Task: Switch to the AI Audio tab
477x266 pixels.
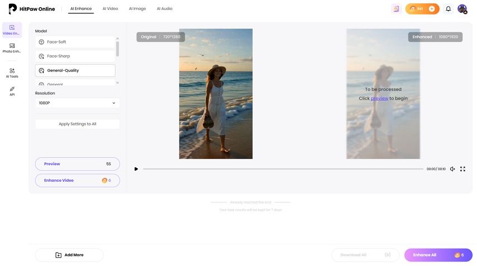Action: 165,9
